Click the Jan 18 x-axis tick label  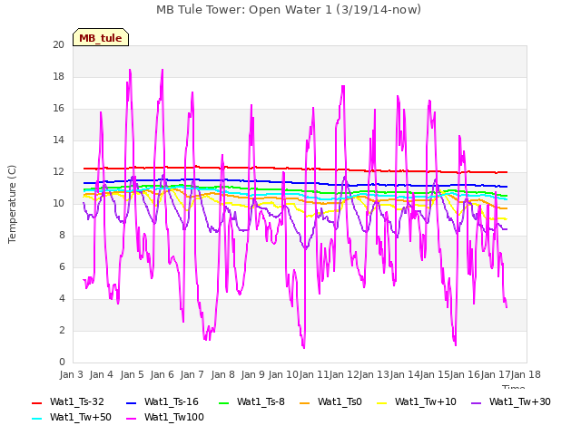click(526, 374)
